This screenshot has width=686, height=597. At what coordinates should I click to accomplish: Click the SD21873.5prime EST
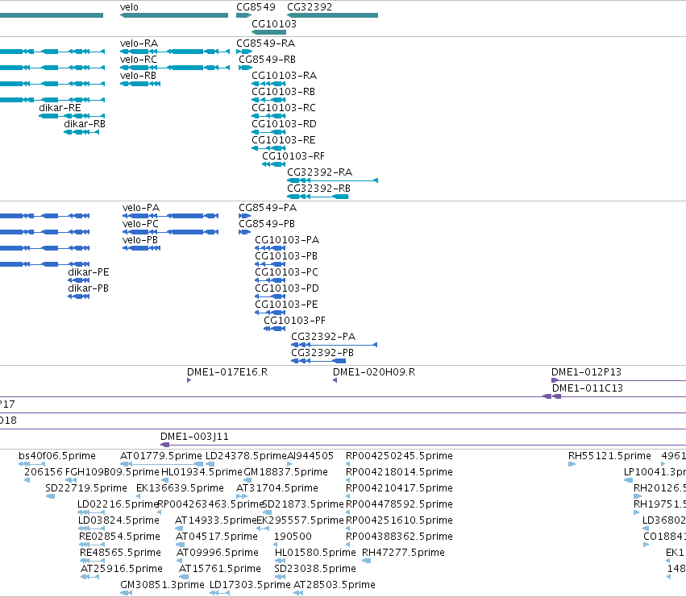pos(268,512)
